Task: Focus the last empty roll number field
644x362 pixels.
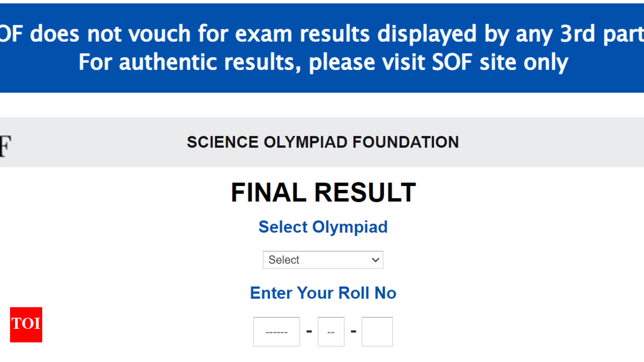Action: [x=377, y=332]
